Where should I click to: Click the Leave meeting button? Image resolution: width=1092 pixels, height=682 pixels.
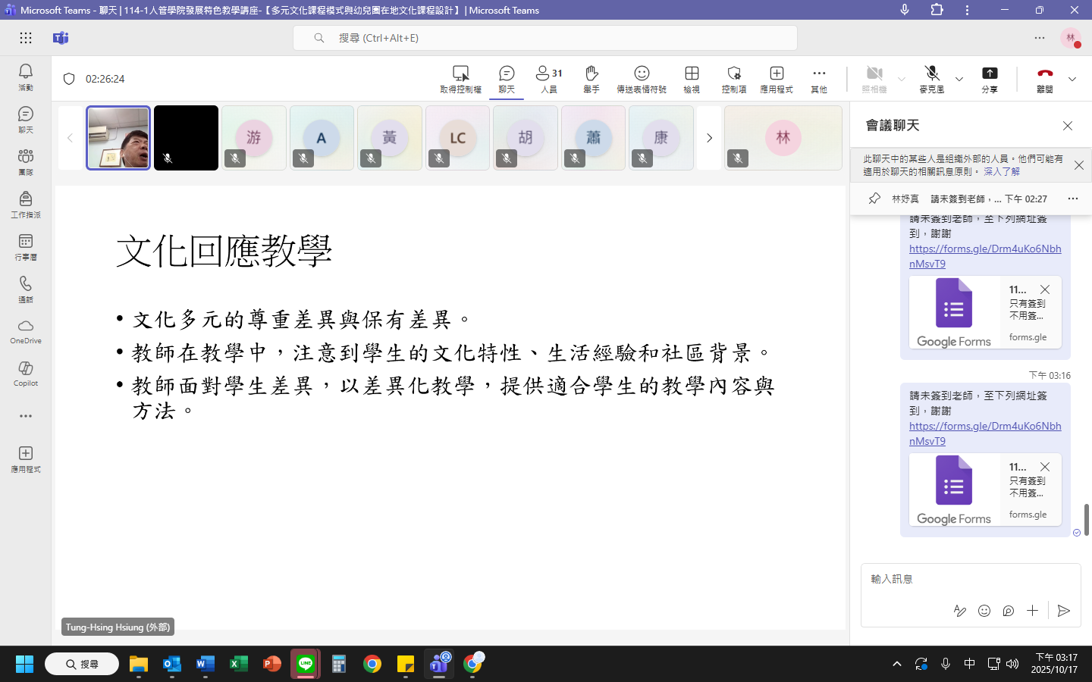click(x=1045, y=78)
